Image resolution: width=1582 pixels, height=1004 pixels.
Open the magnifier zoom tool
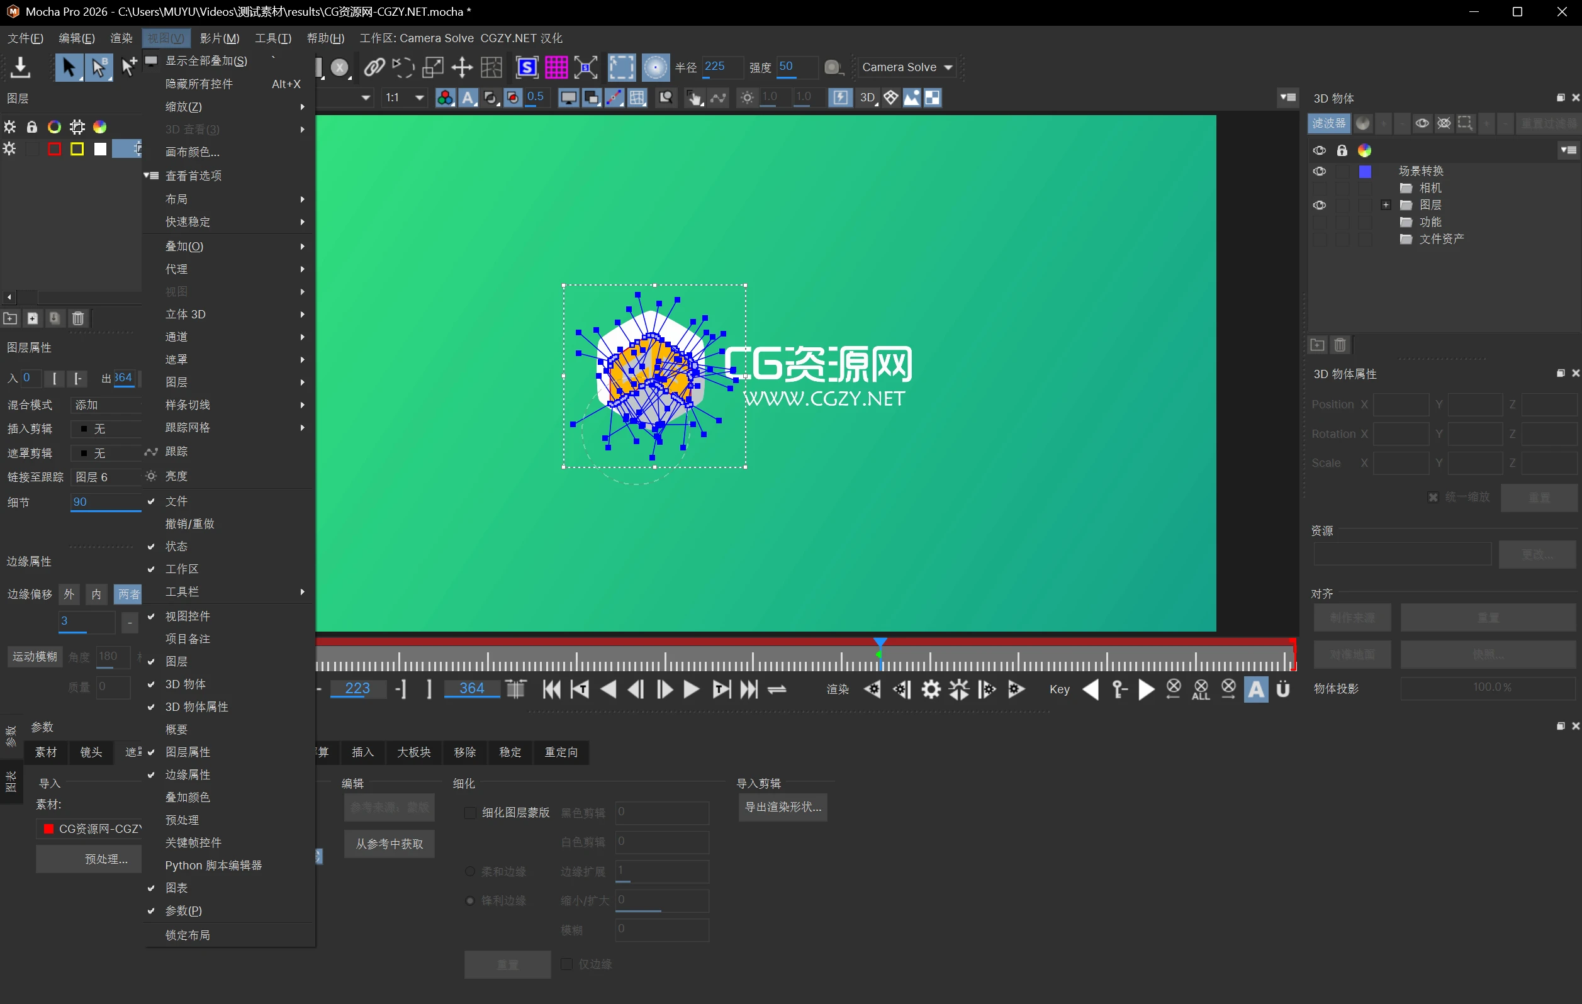666,97
